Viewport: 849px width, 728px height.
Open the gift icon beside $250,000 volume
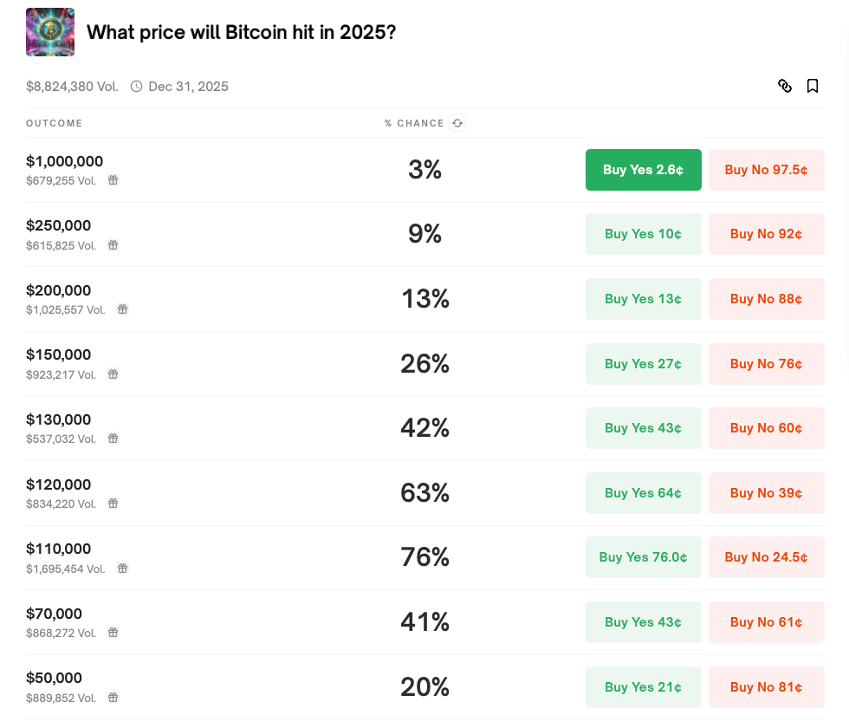coord(113,245)
